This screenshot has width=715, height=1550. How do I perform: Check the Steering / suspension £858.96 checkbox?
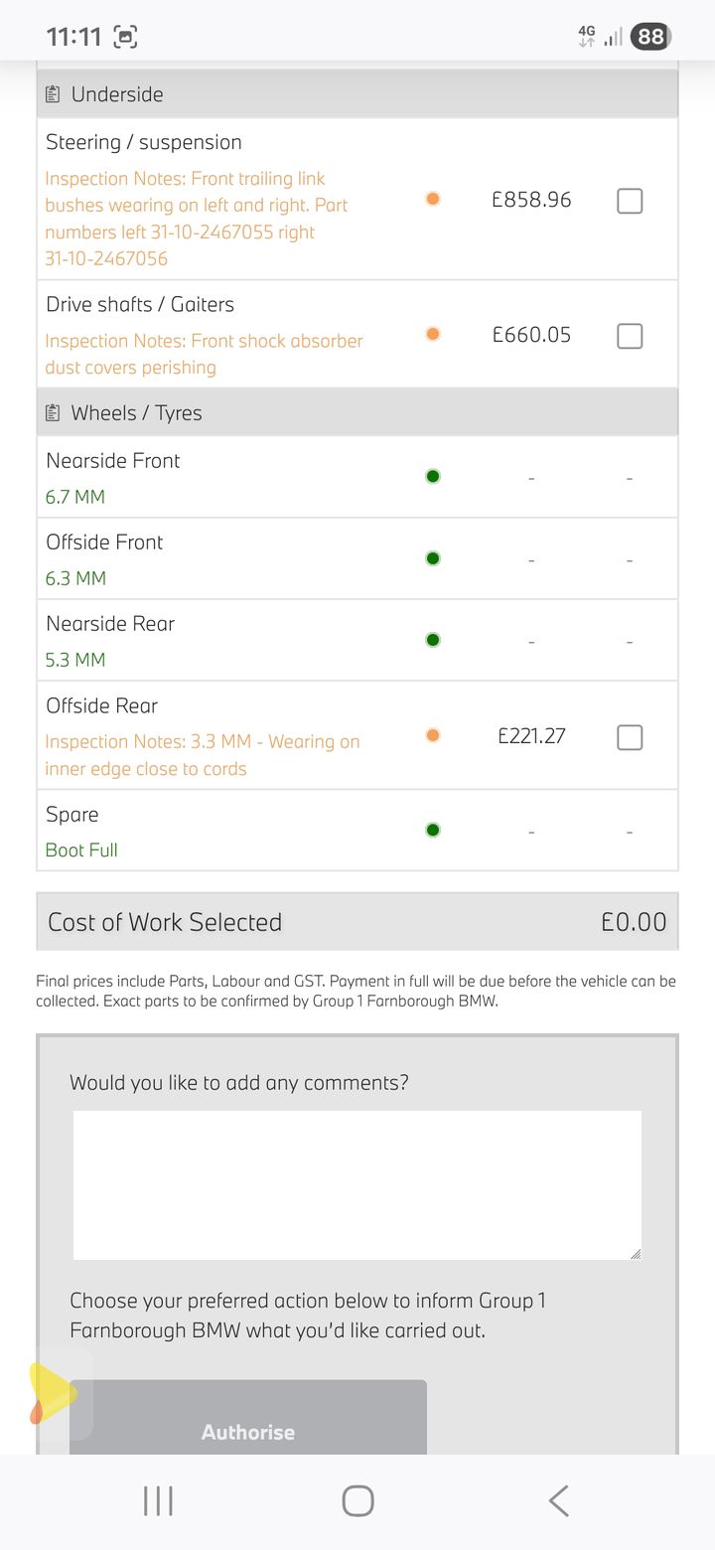click(630, 201)
